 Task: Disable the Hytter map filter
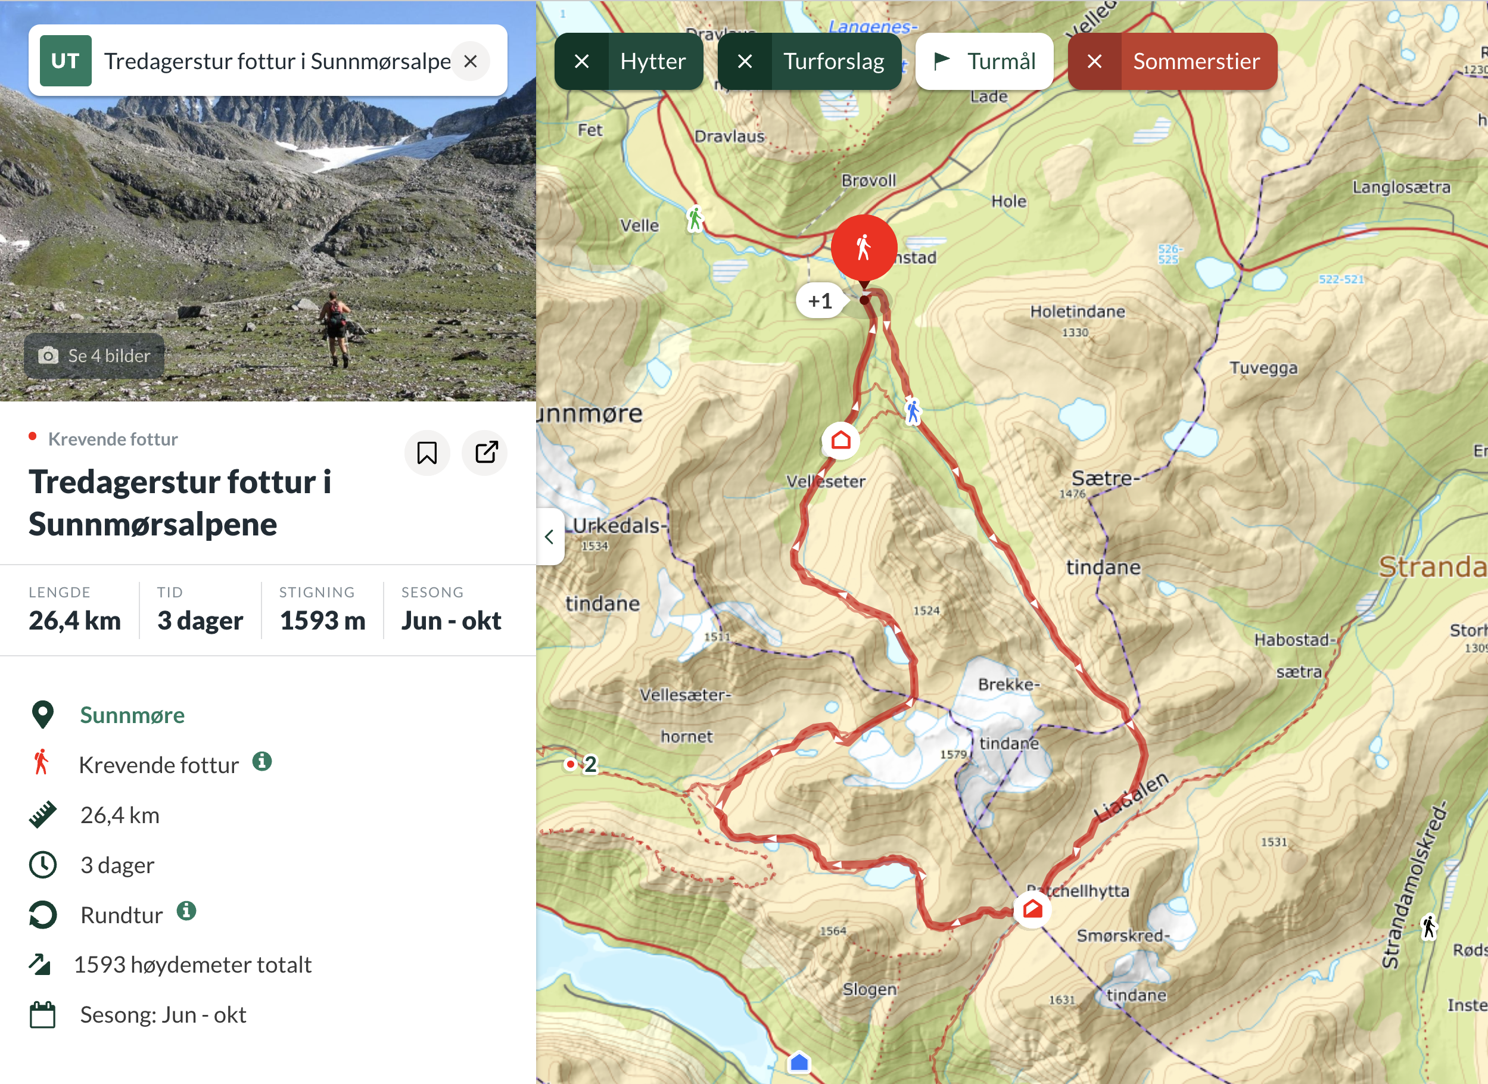point(582,62)
